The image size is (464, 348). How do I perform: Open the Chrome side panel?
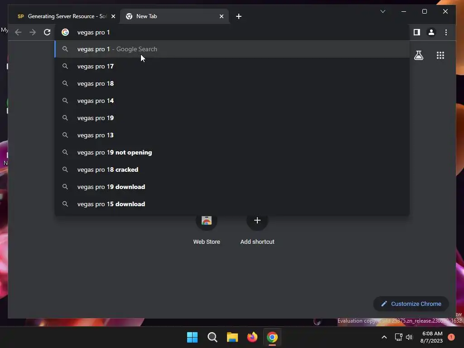pos(417,32)
